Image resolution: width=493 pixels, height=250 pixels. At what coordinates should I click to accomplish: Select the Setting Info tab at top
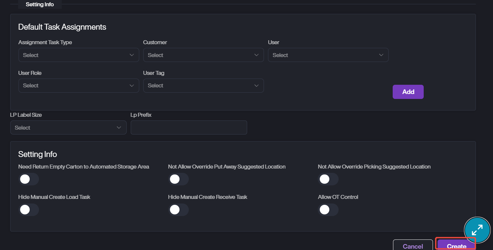[40, 5]
